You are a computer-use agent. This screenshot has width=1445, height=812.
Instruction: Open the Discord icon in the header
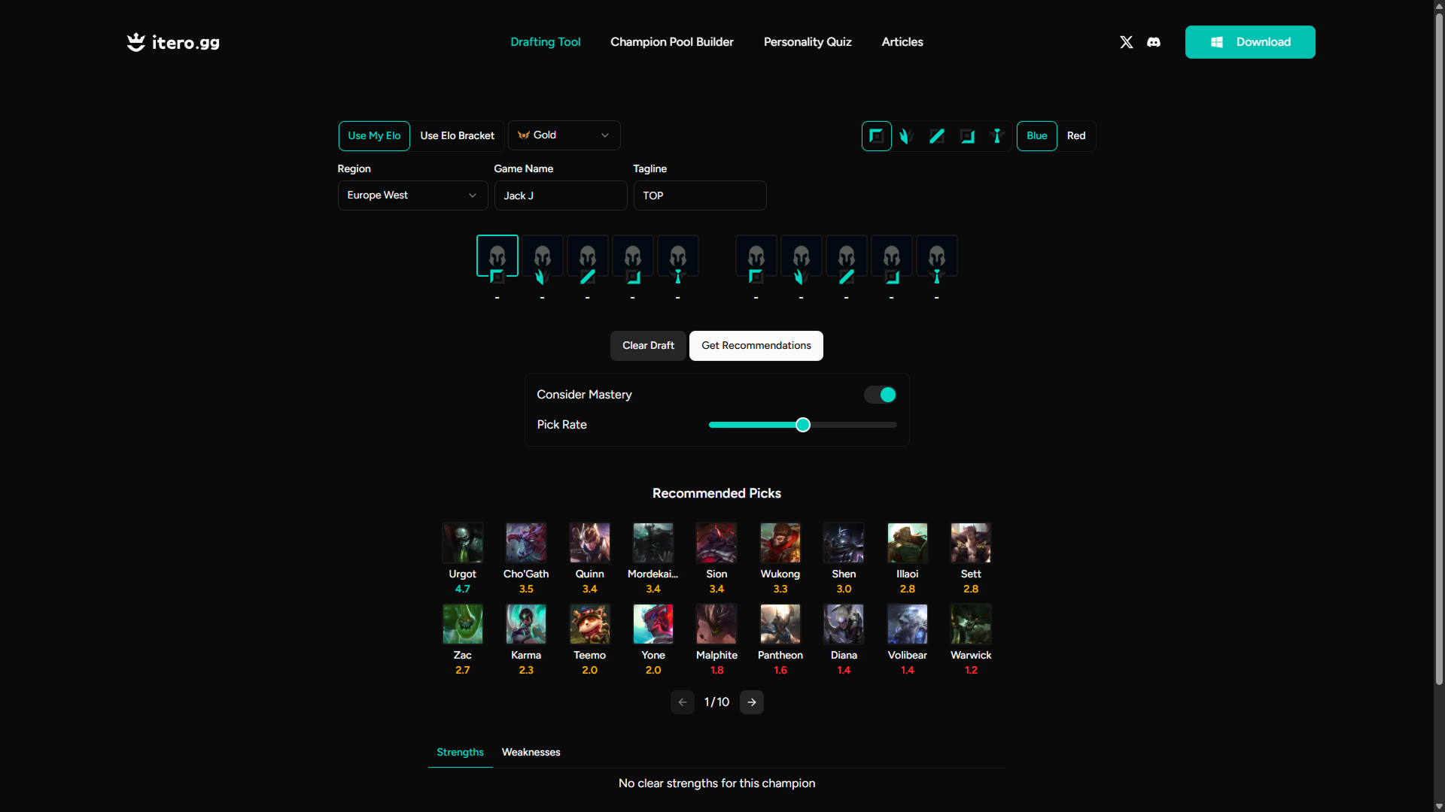coord(1153,42)
